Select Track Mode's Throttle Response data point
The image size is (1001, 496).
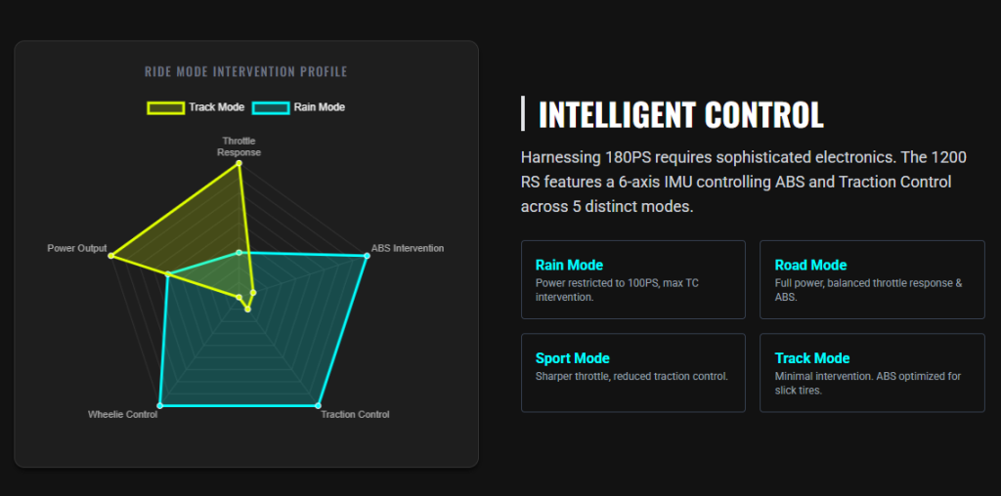point(239,163)
